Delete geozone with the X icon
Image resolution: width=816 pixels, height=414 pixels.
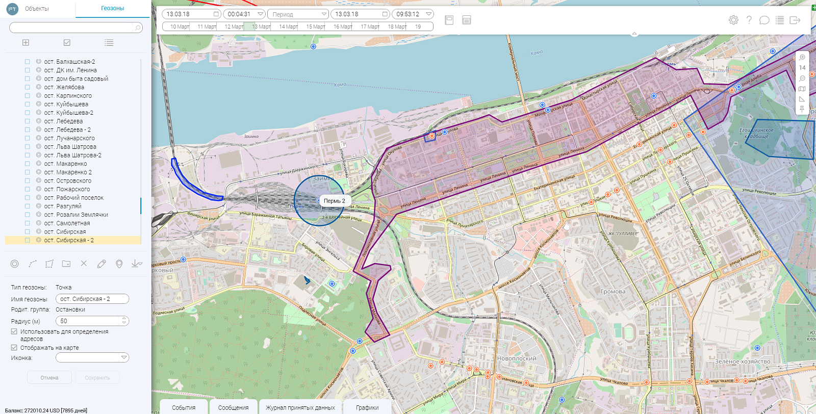click(84, 264)
